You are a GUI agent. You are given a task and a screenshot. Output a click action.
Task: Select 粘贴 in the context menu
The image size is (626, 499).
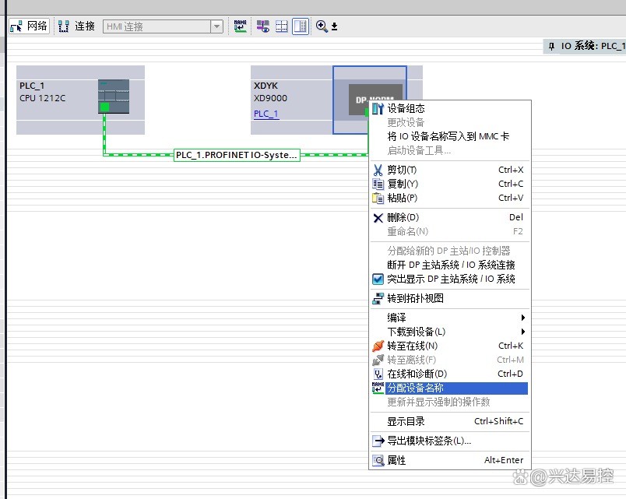point(450,198)
